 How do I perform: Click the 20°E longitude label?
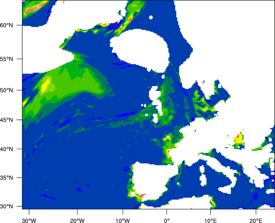pos(256,221)
